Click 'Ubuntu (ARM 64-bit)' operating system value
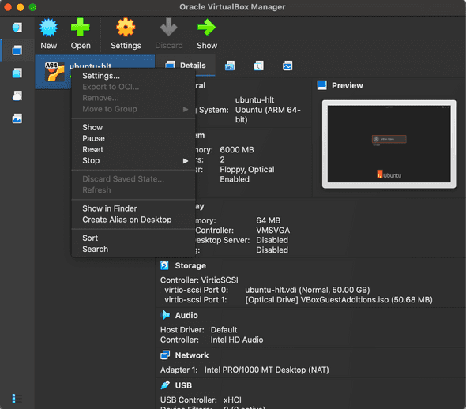The width and height of the screenshot is (466, 409). pos(268,114)
